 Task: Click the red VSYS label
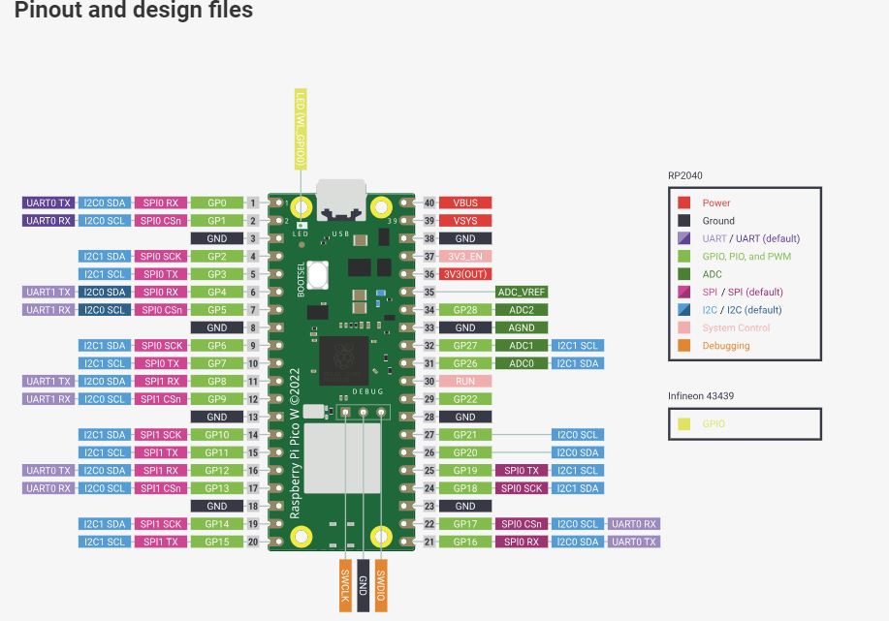point(465,221)
